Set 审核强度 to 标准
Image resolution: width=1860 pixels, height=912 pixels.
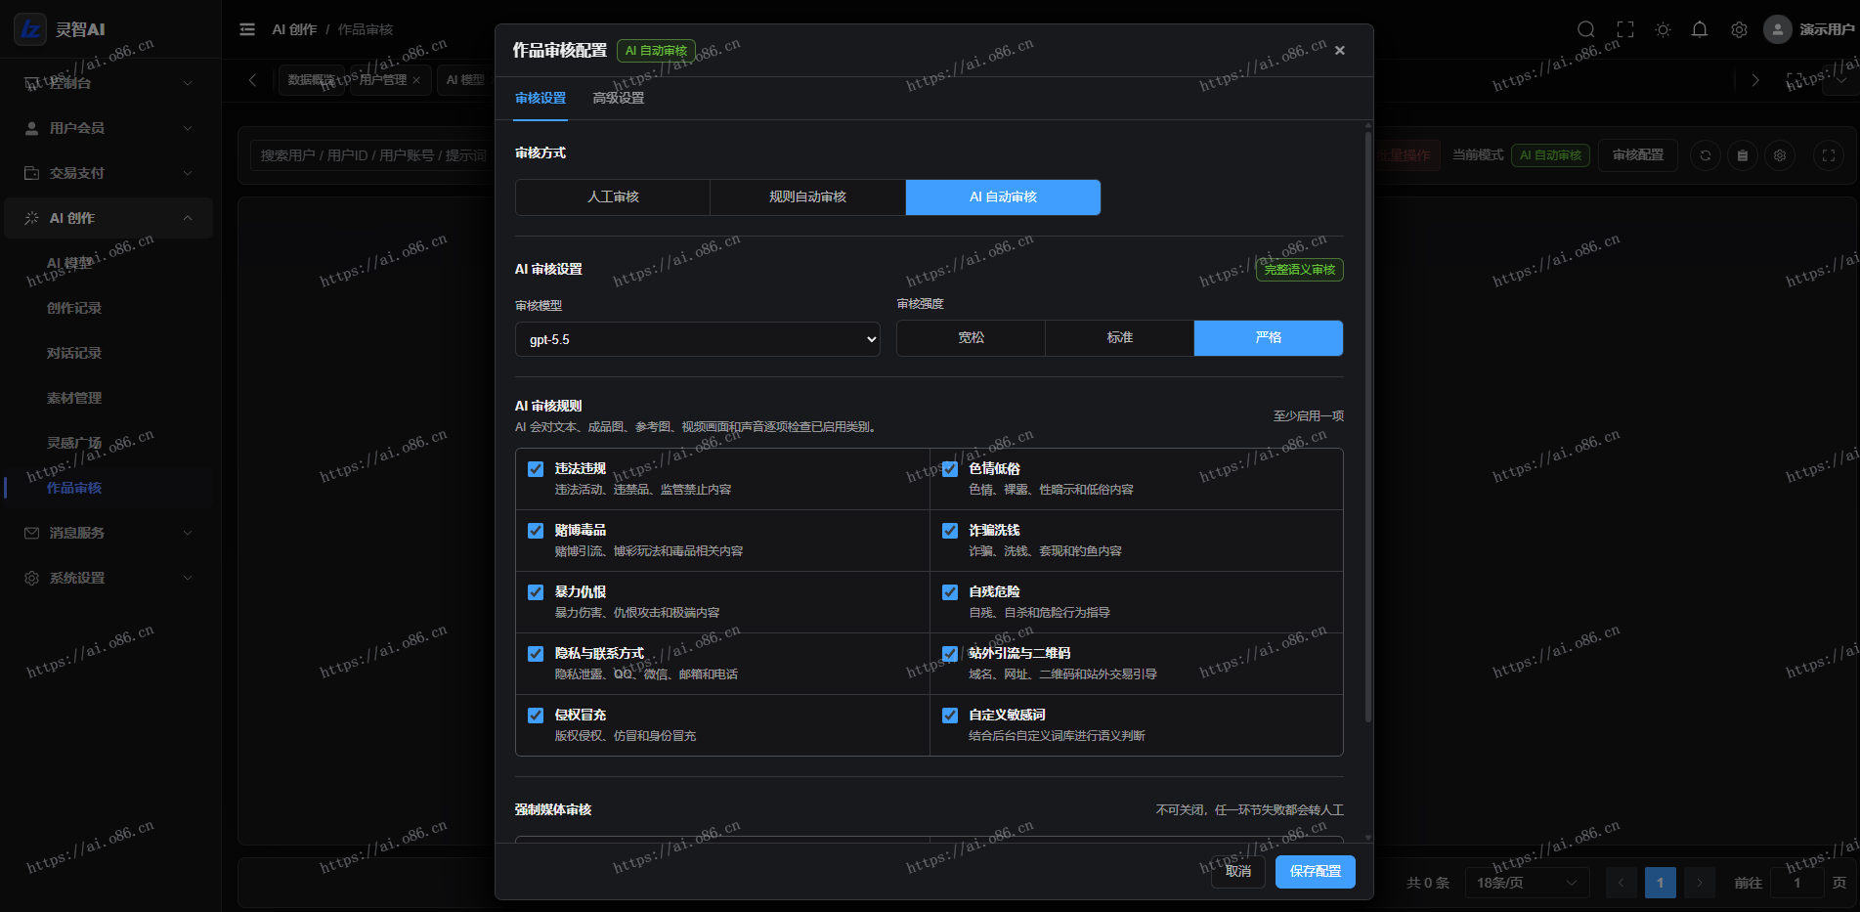1120,338
